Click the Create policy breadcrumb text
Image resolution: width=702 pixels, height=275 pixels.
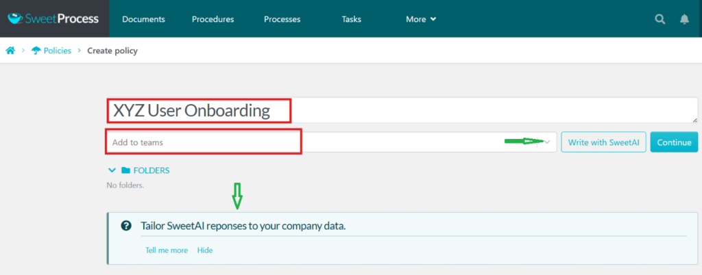[112, 51]
